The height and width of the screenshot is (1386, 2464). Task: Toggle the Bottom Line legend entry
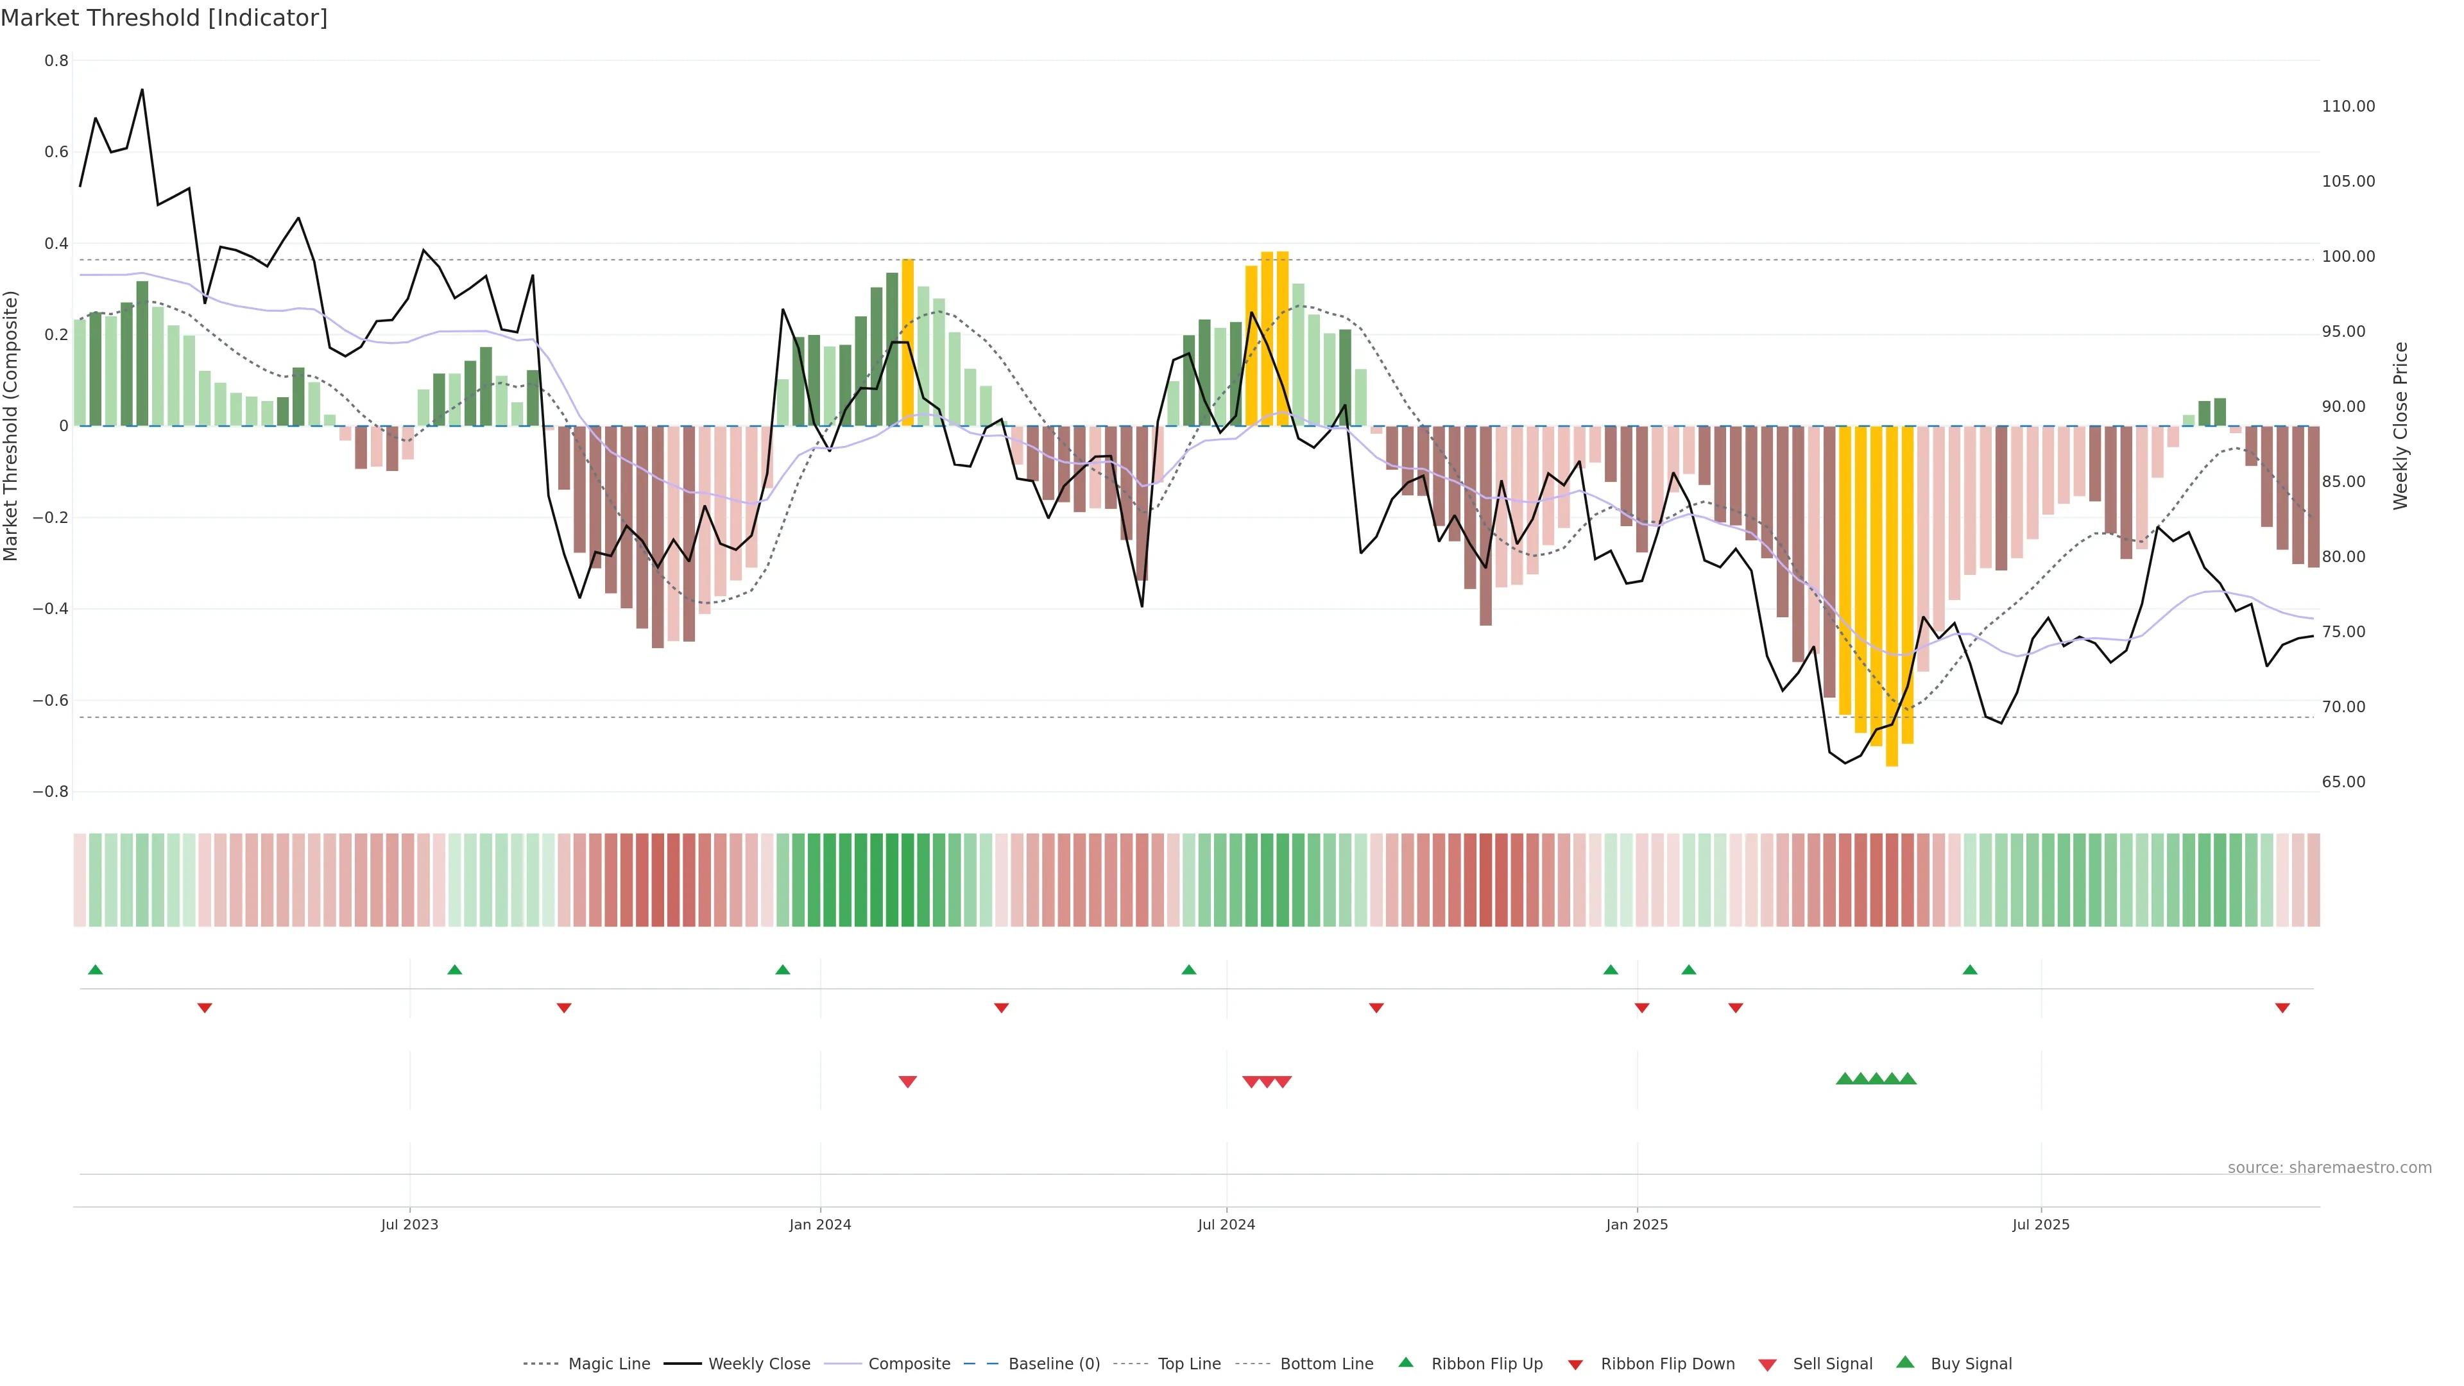point(1326,1364)
